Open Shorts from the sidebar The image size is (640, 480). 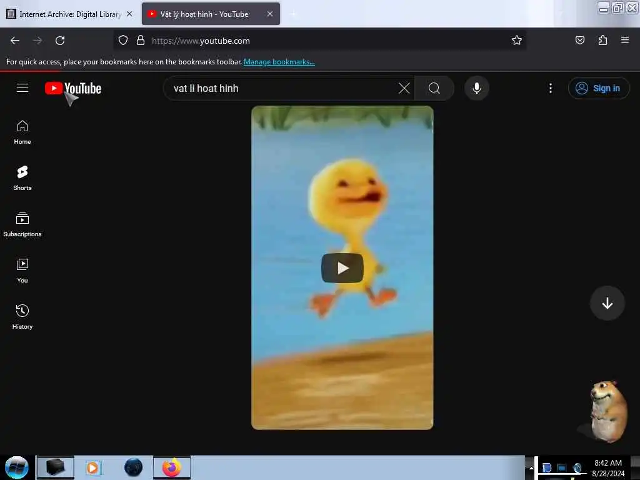click(x=22, y=178)
